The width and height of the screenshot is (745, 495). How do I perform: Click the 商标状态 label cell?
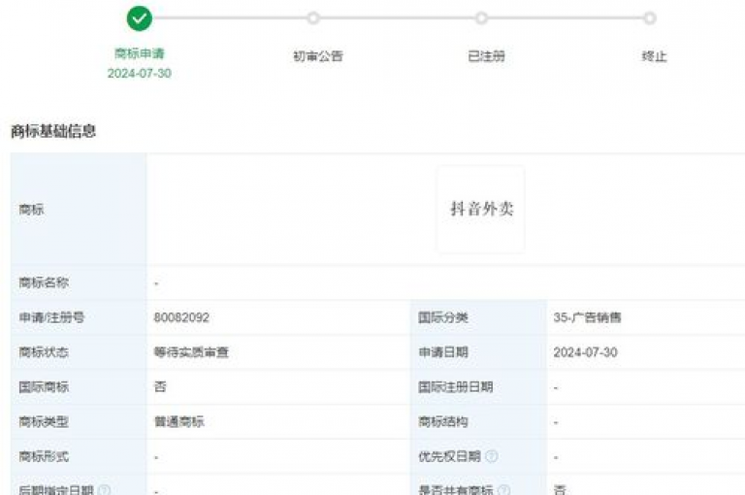79,352
